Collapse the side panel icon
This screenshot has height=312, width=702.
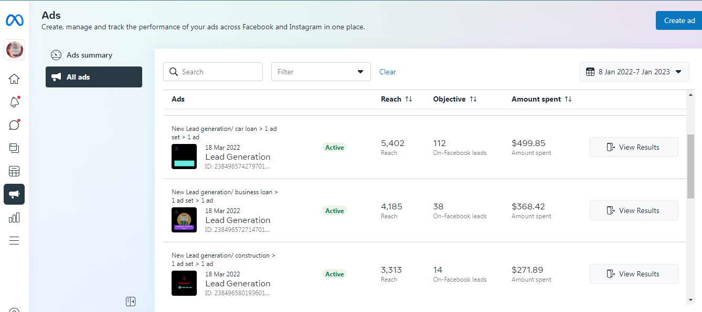tap(131, 301)
